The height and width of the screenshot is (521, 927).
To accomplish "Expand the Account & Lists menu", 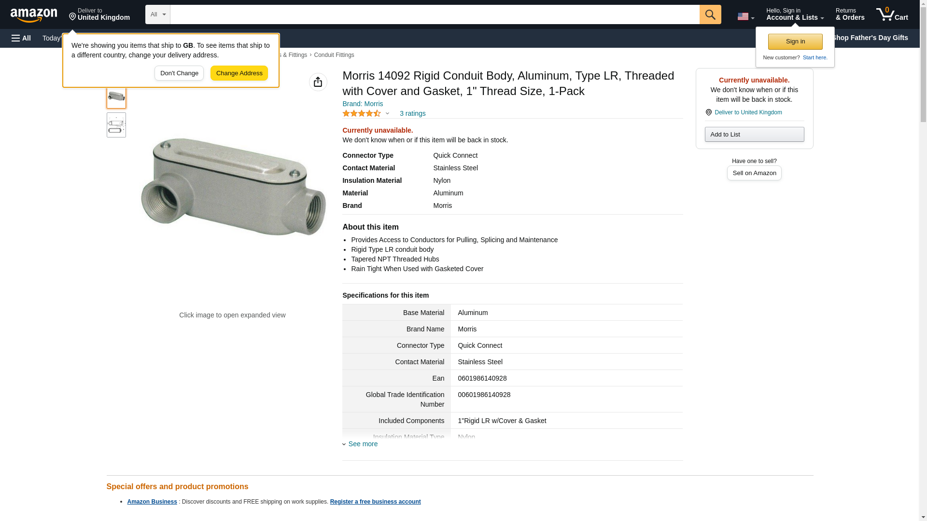I will point(794,14).
